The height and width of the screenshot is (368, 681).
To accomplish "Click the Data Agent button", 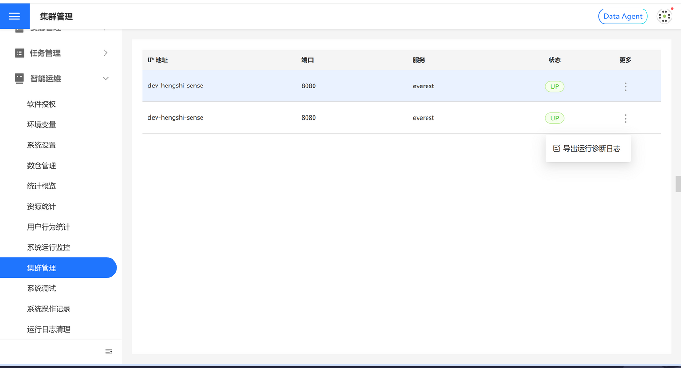I will pyautogui.click(x=622, y=17).
